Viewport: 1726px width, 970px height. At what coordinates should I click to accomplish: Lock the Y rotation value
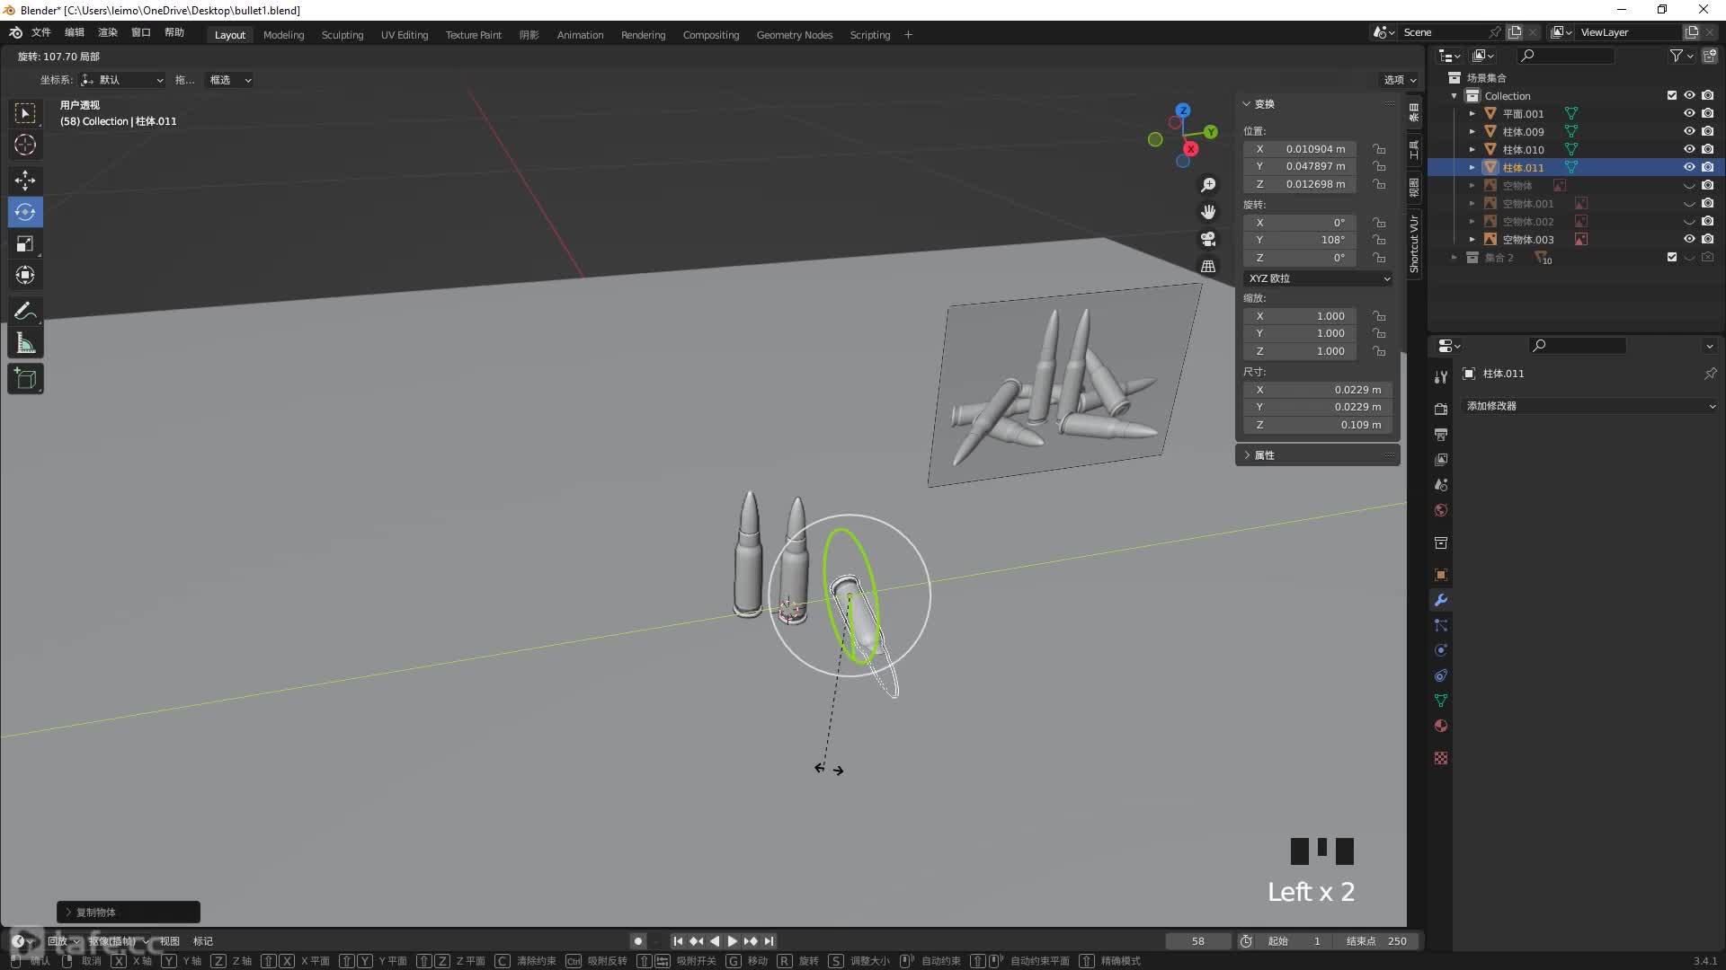(1379, 240)
